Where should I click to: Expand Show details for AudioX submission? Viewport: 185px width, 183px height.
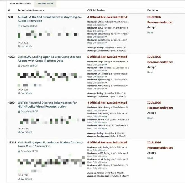[25, 47]
